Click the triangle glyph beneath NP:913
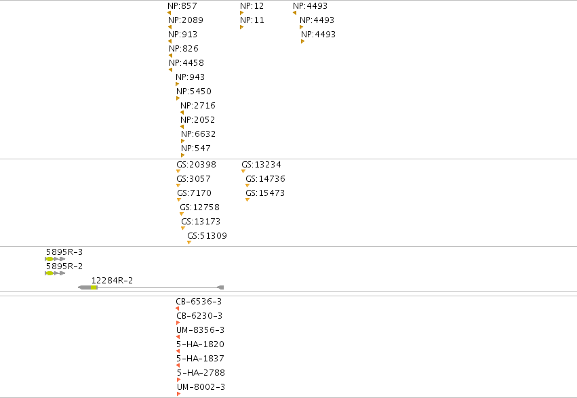 (x=170, y=41)
